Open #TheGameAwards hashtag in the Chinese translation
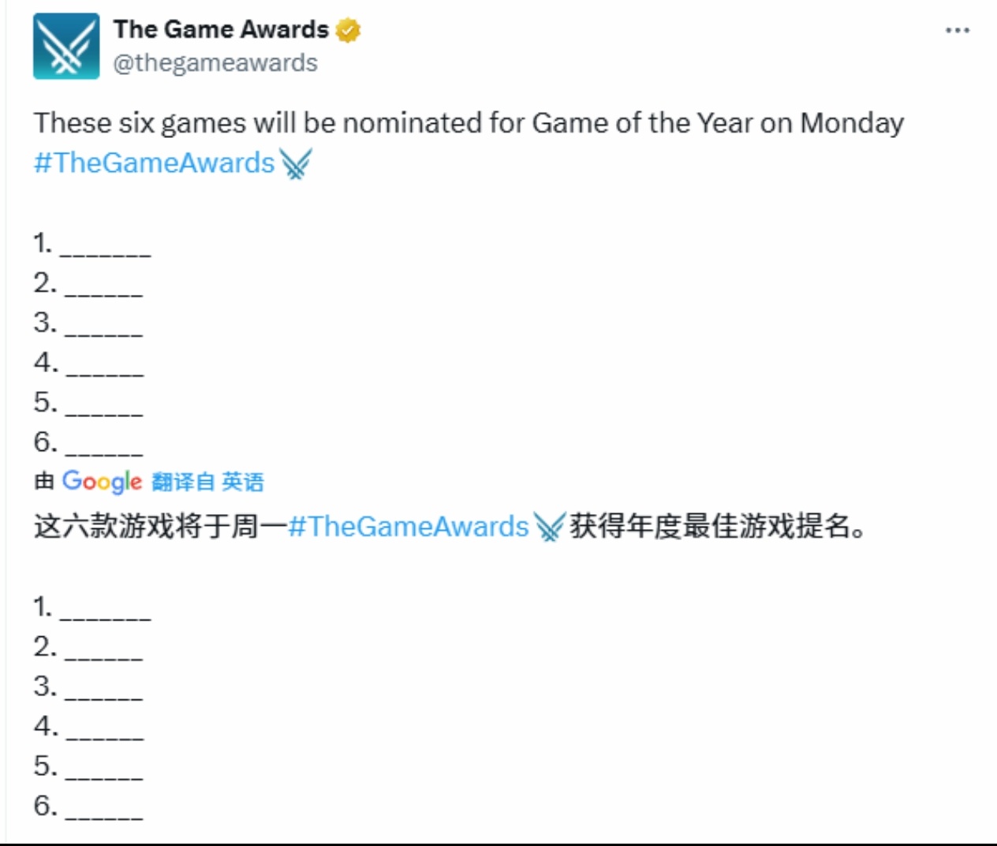The height and width of the screenshot is (846, 997). 409,526
